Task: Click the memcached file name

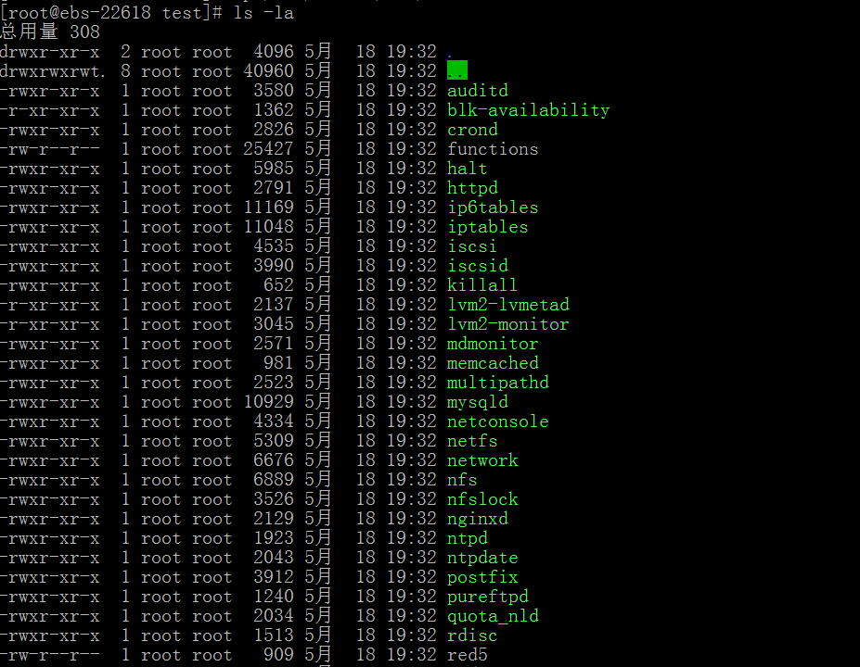Action: pyautogui.click(x=493, y=363)
